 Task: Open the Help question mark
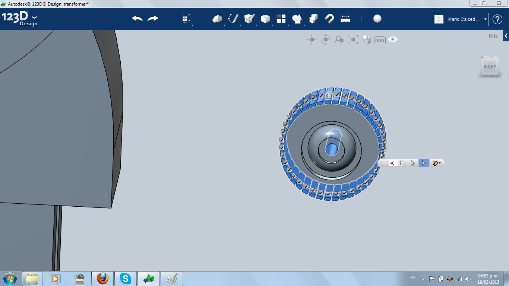tap(497, 19)
